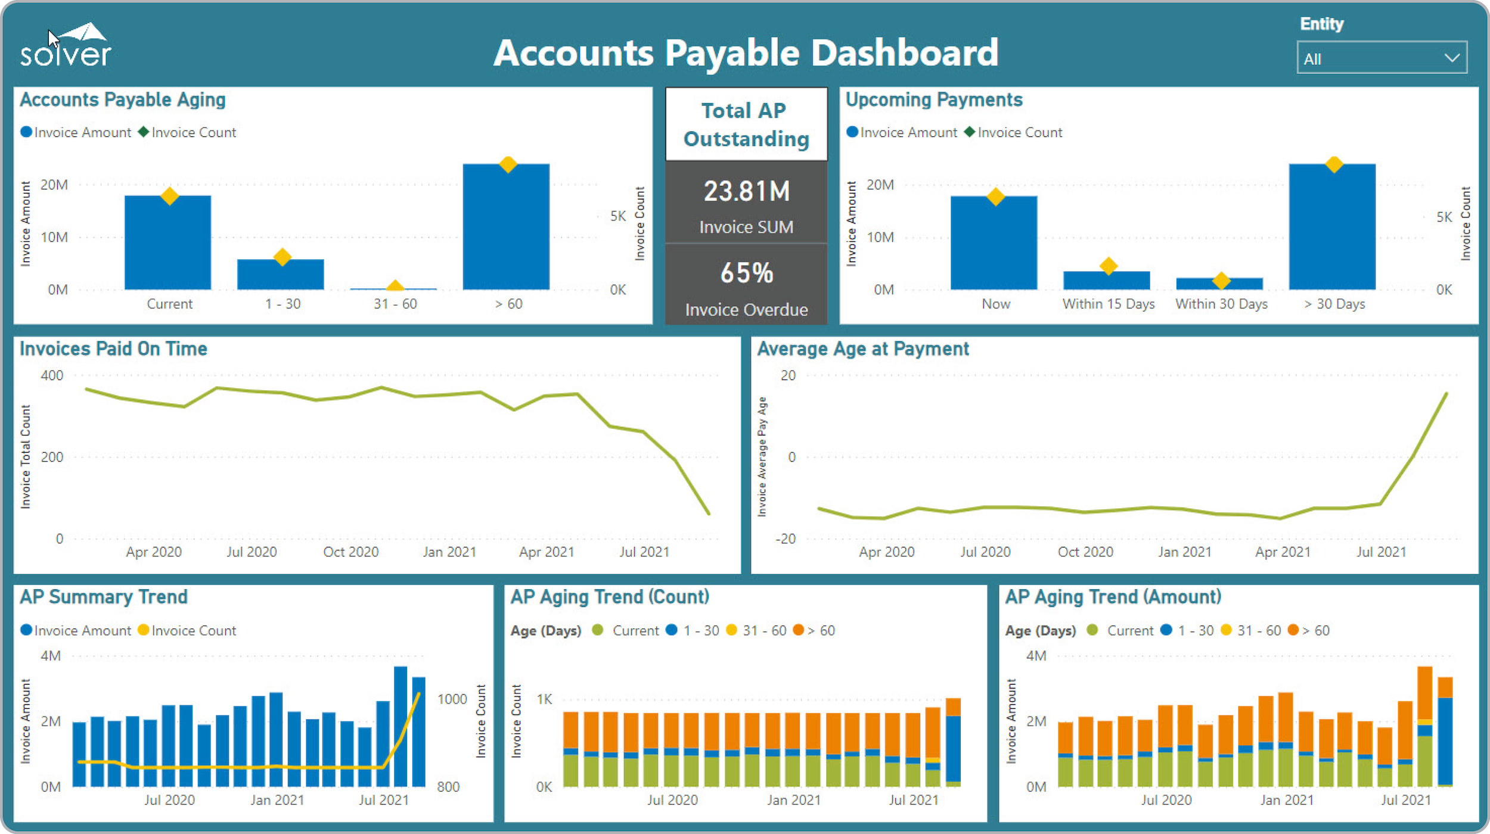
Task: Click diamond marker on Within 15 Days bar
Action: coord(1108,266)
